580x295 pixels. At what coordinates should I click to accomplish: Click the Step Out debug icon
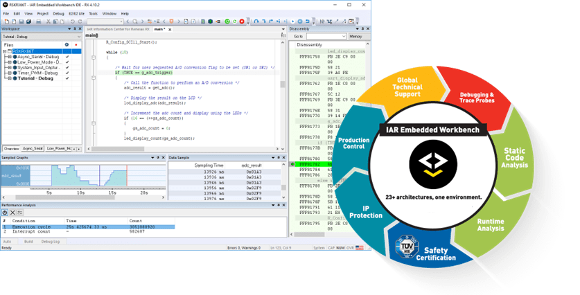pos(271,21)
